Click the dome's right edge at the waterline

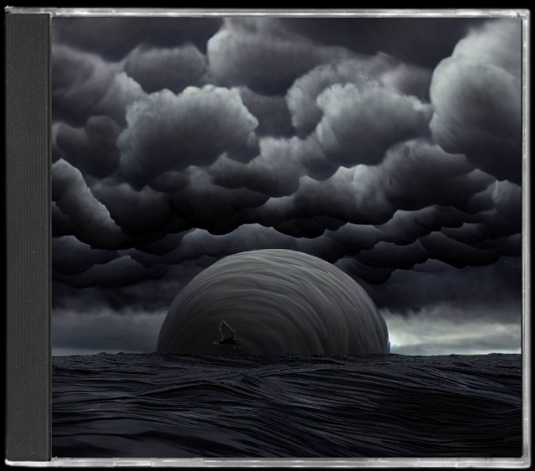(x=387, y=348)
